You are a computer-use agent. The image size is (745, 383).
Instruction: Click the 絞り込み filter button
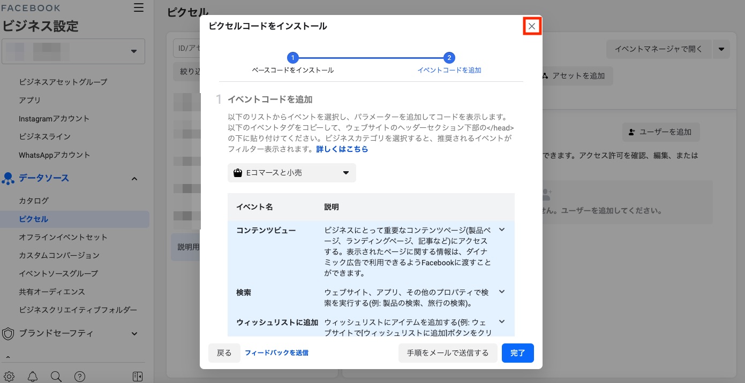tap(187, 72)
